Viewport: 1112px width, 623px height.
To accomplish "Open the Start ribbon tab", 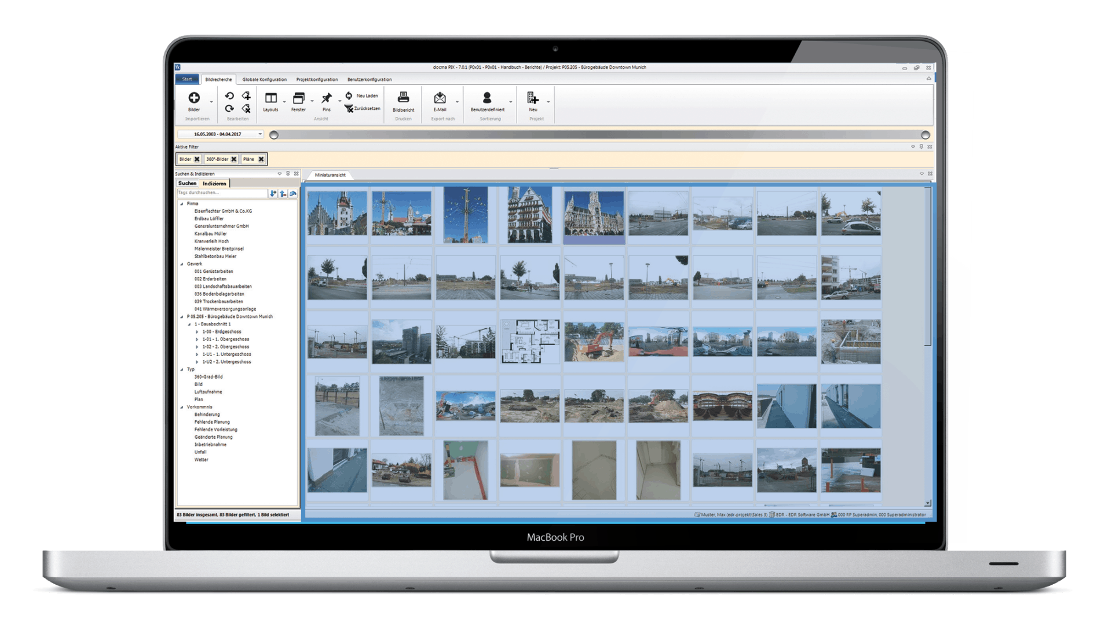I will point(187,79).
